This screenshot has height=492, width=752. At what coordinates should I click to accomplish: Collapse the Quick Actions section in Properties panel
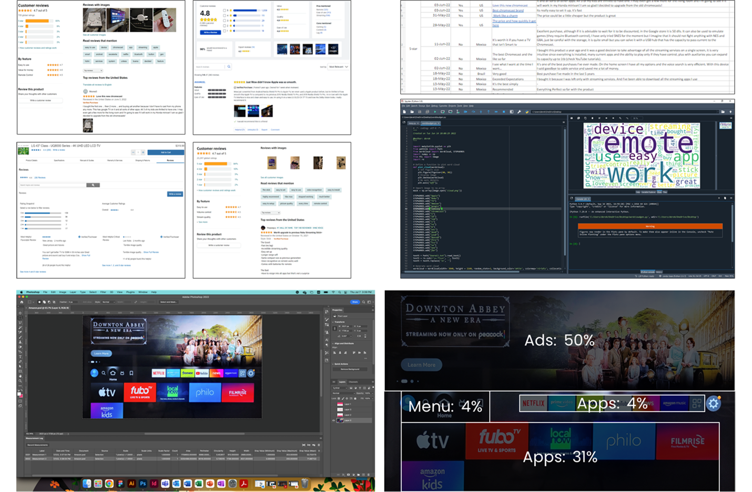[333, 364]
